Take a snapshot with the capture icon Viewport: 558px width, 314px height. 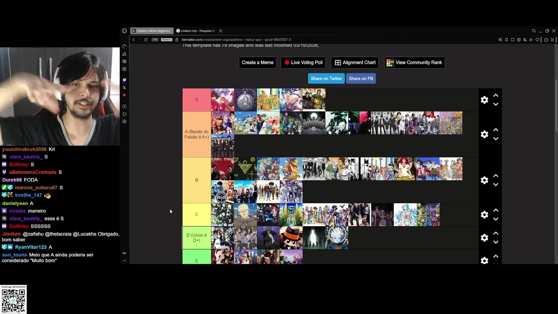coord(512,40)
